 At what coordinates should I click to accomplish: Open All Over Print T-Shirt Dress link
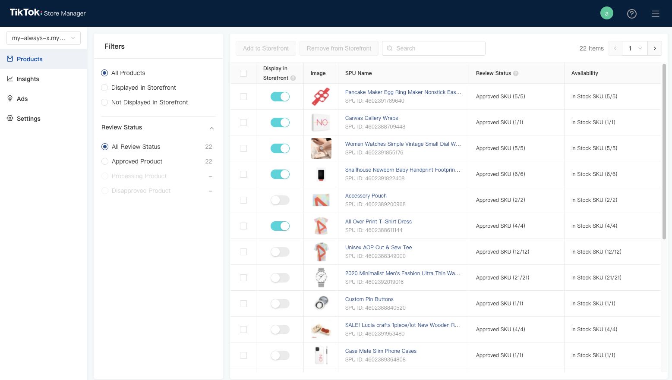click(x=379, y=221)
